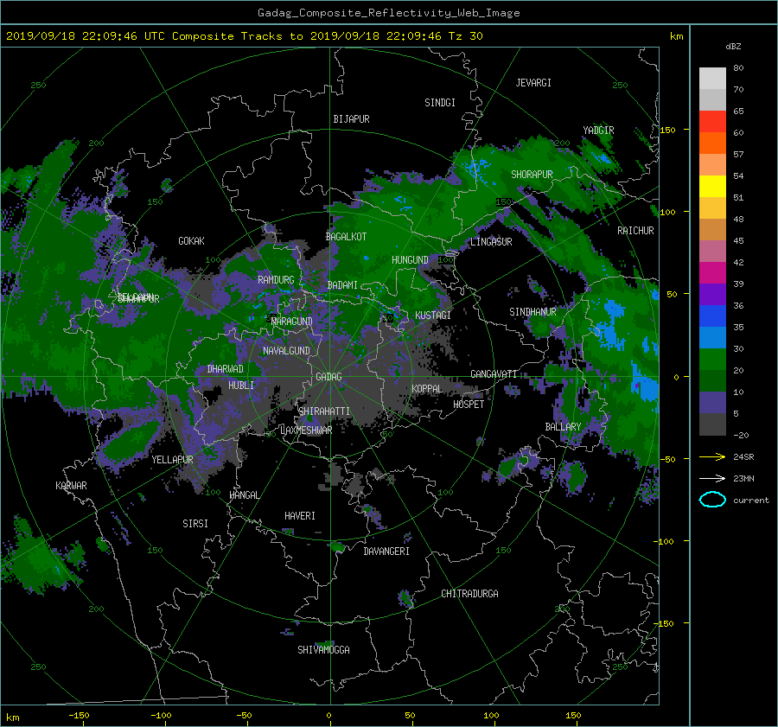Click the GANGAVATI city label
Viewport: 778px width, 727px height.
[494, 374]
